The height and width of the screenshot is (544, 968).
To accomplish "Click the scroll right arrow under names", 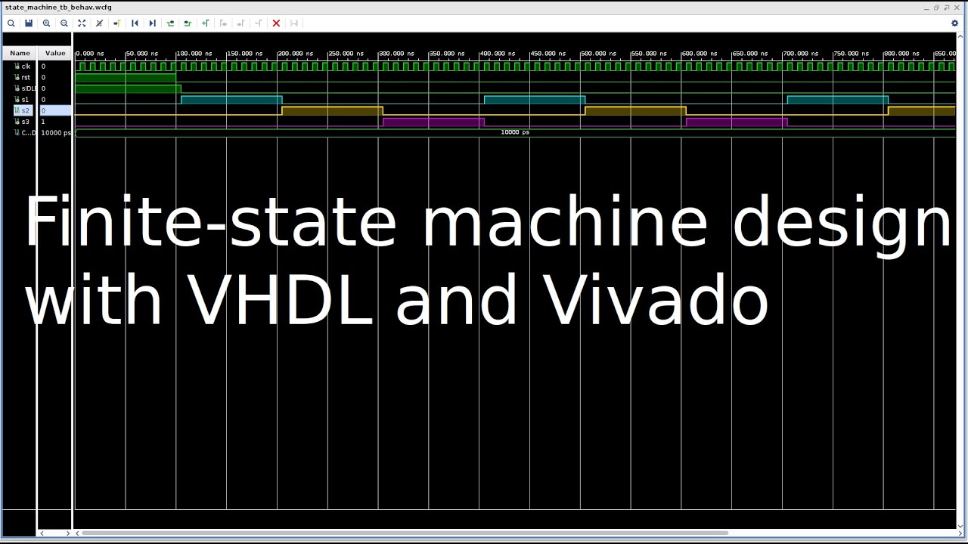I will [x=67, y=533].
